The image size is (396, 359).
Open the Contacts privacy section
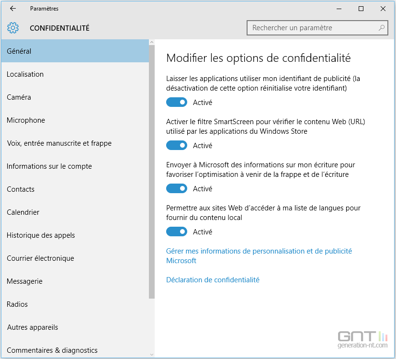click(21, 189)
